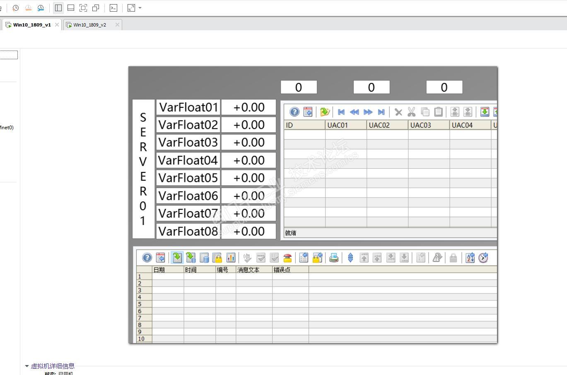Click the UAC01 column header
Screen dimensions: 567x375
[346, 125]
